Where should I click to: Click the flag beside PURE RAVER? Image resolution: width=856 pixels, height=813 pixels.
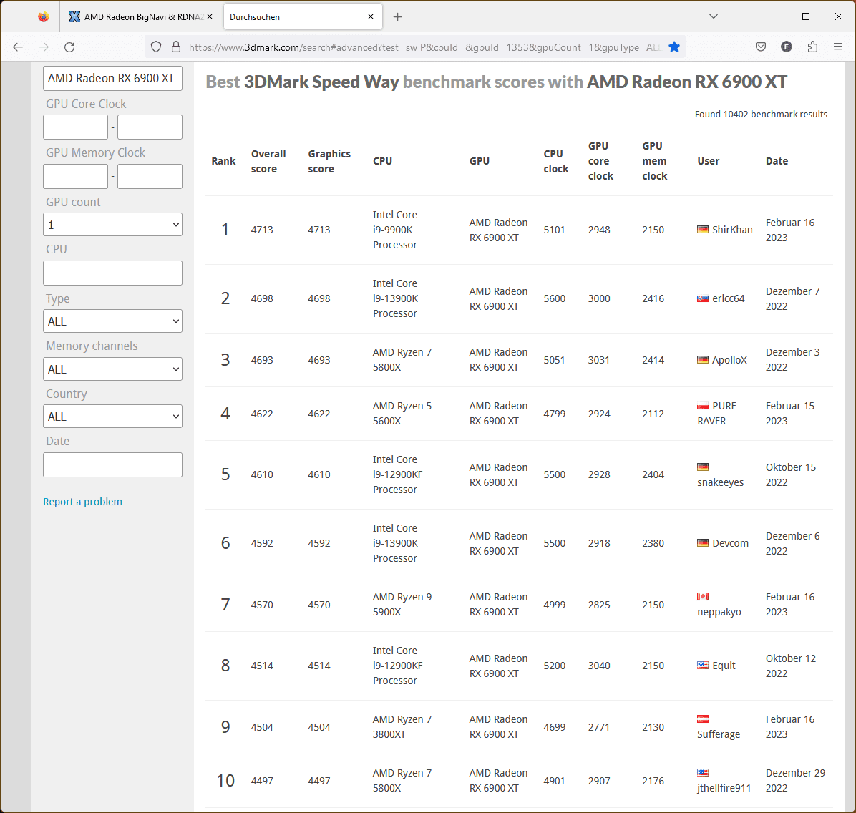coord(703,406)
